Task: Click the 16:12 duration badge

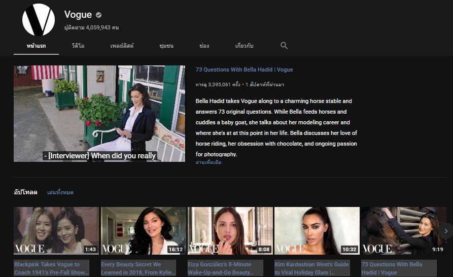Action: coord(176,249)
